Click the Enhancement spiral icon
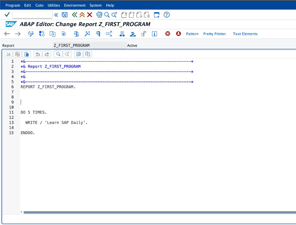Screen dimensions: 296x225 coord(63,34)
